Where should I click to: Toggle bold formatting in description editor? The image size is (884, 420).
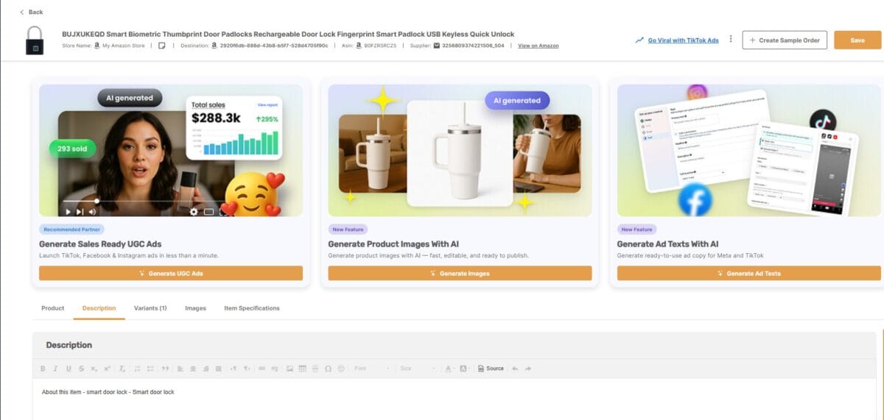(43, 369)
